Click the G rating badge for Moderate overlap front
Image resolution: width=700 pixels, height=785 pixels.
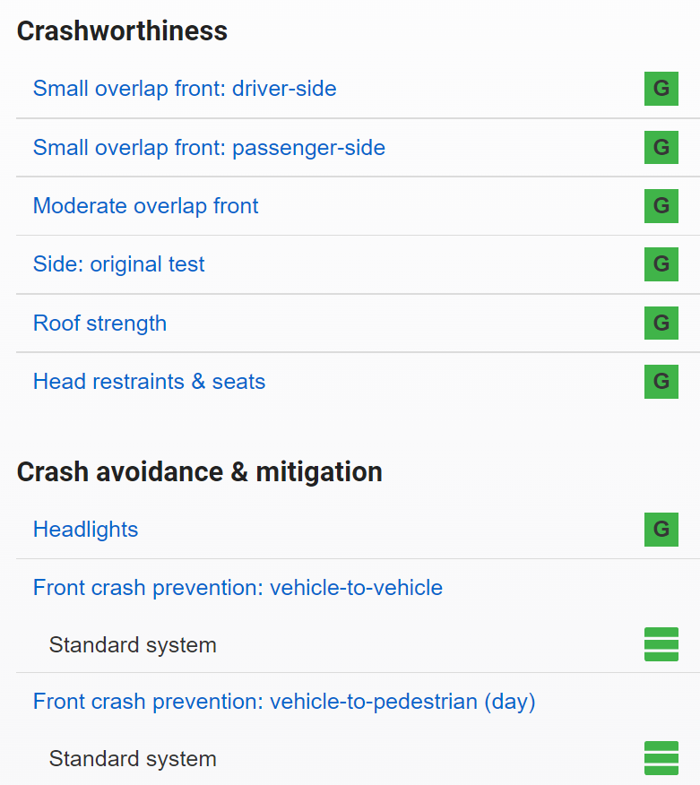[x=661, y=206]
